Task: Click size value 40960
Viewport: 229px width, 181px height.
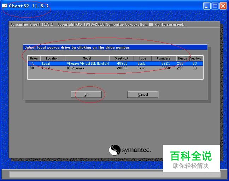Action: pos(122,63)
